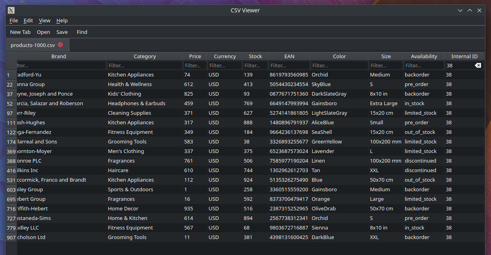491x255 pixels.
Task: Click the window minimize chevron
Action: click(460, 10)
